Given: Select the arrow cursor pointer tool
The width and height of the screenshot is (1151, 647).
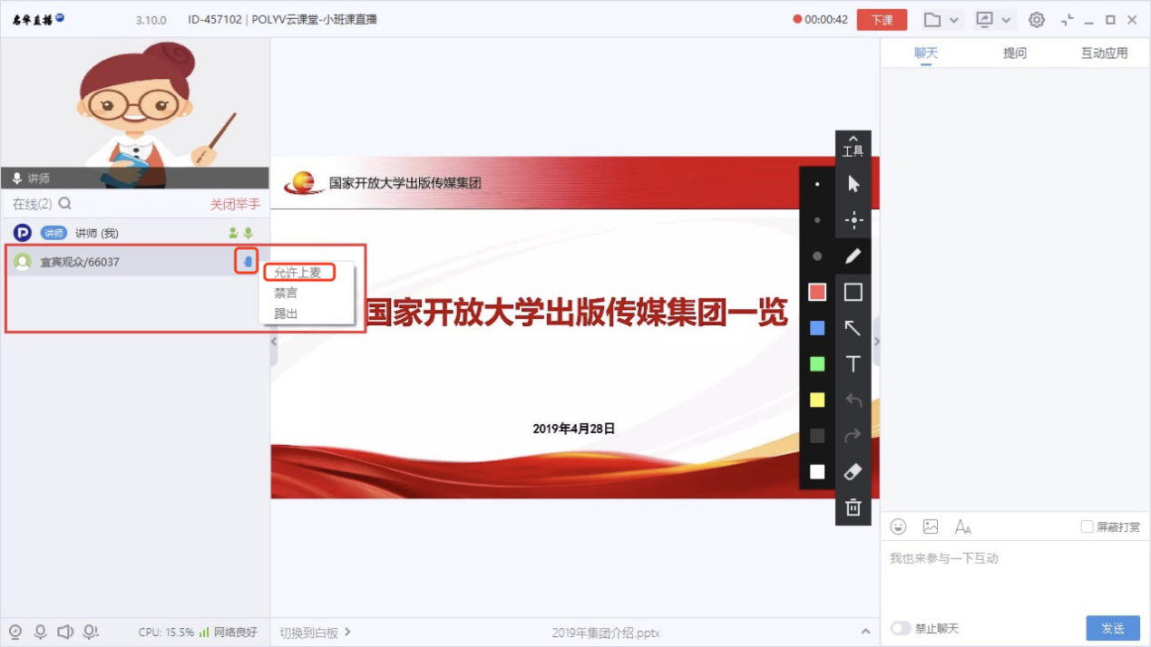Looking at the screenshot, I should click(x=853, y=184).
